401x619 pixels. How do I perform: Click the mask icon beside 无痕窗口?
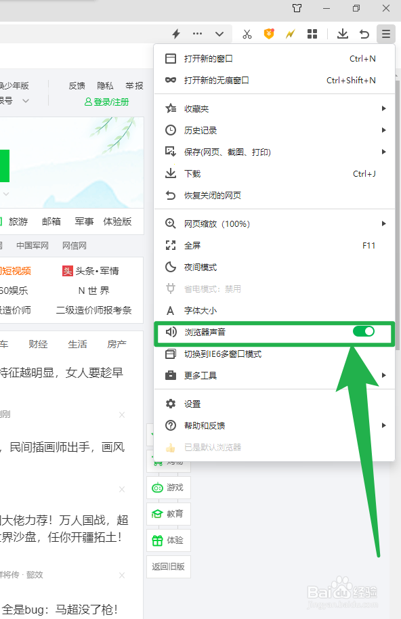pyautogui.click(x=171, y=81)
